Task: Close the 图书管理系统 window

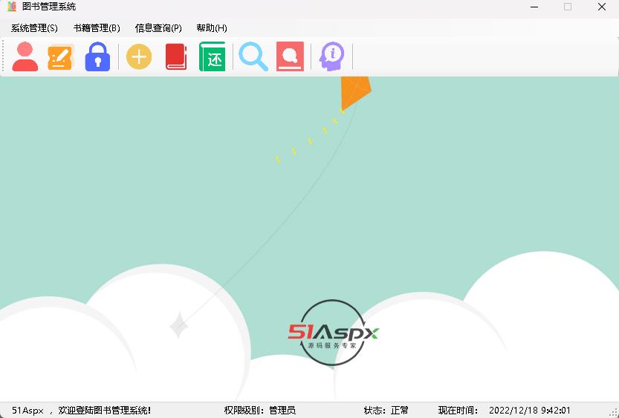Action: (x=602, y=7)
